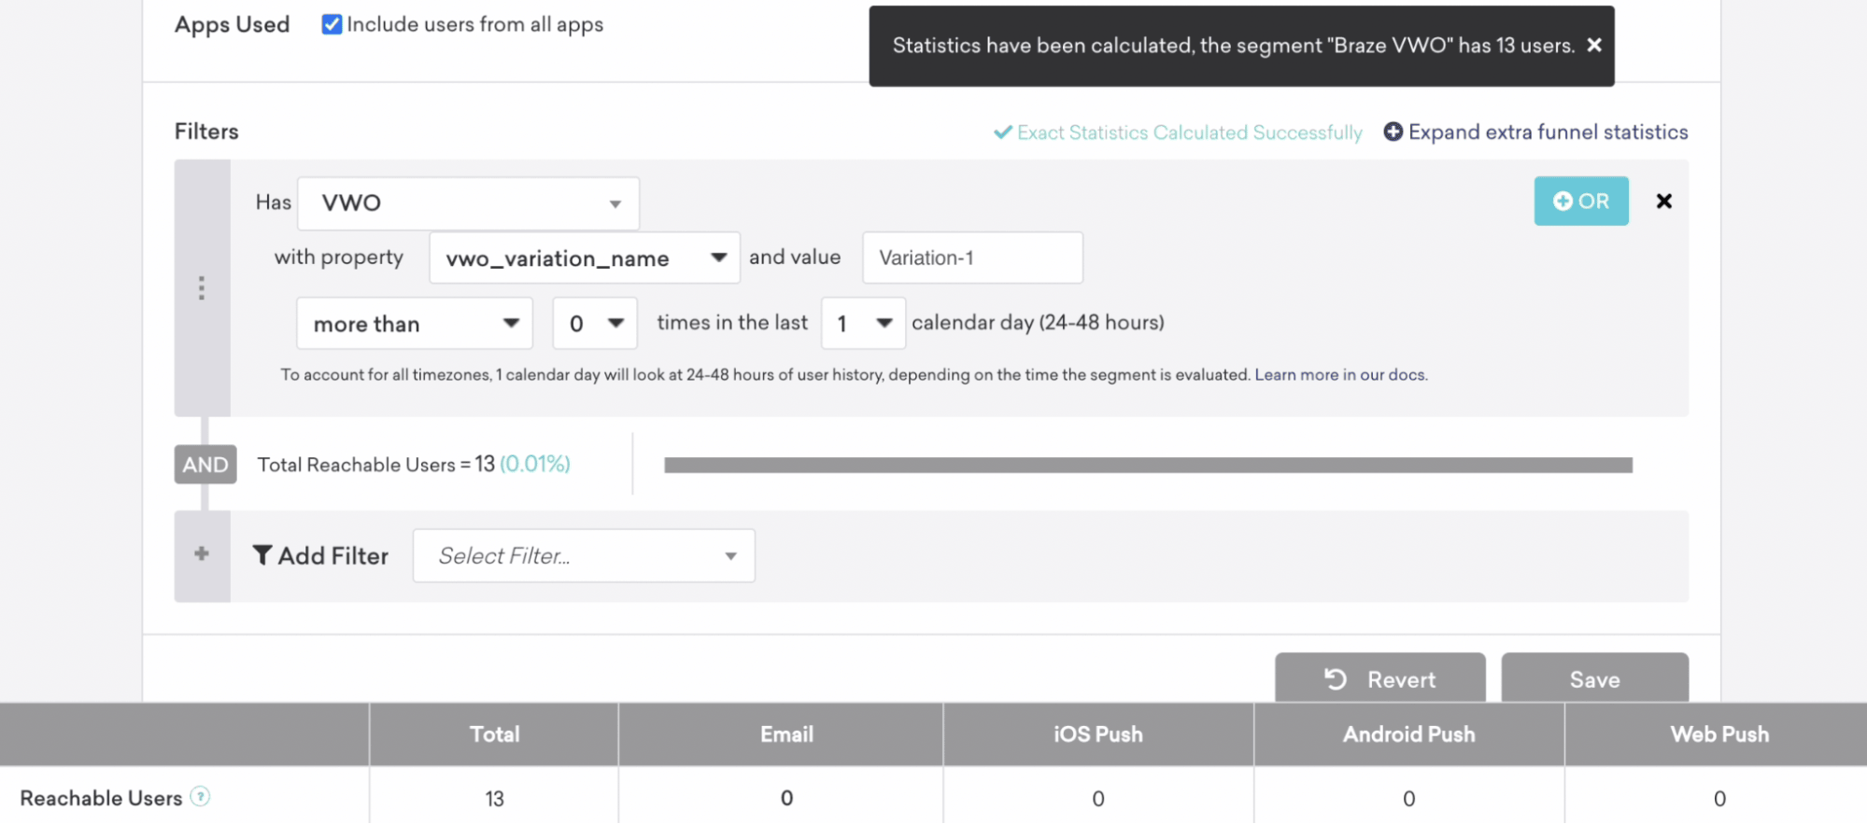1867x824 pixels.
Task: Add an OR condition to filter
Action: (x=1580, y=202)
